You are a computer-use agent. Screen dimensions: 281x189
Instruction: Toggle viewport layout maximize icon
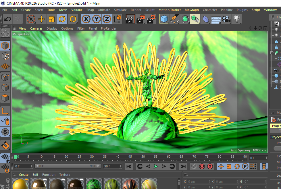pos(265,28)
